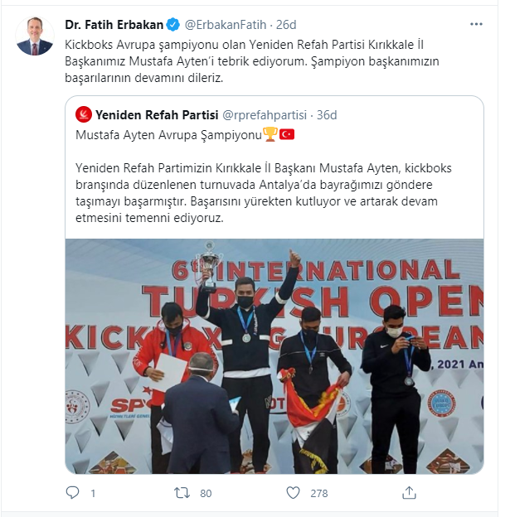Open the Yeniden Refah Partisi red logo avatar
The width and height of the screenshot is (510, 517).
[x=84, y=114]
